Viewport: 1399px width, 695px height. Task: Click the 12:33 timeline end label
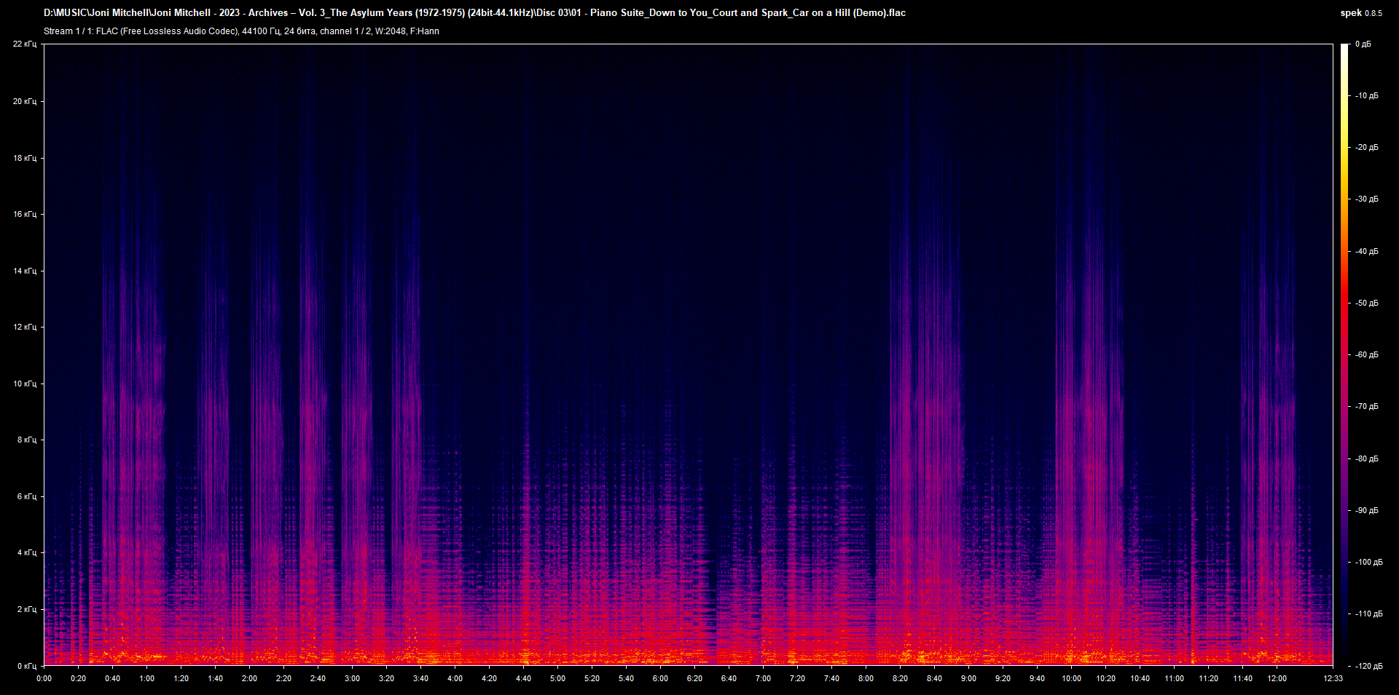tap(1333, 678)
